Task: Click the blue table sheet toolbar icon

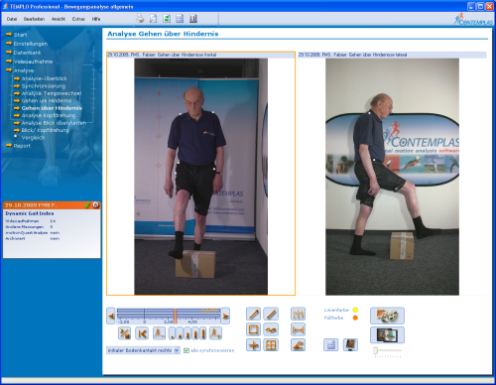Action: (180, 19)
